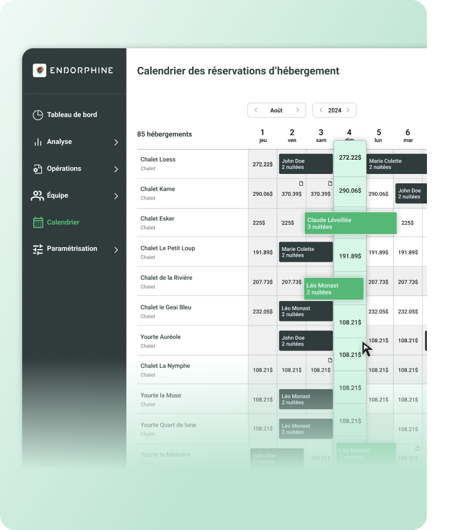Click the Endorphine logo icon
Viewport: 457px width, 530px height.
(x=39, y=70)
